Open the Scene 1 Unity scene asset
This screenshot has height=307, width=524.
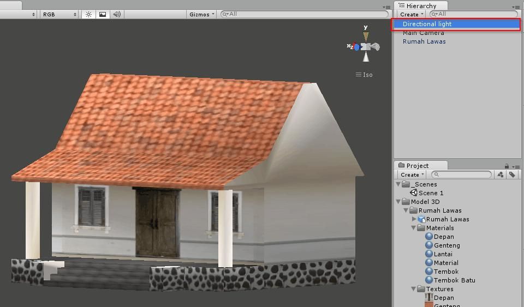[430, 193]
